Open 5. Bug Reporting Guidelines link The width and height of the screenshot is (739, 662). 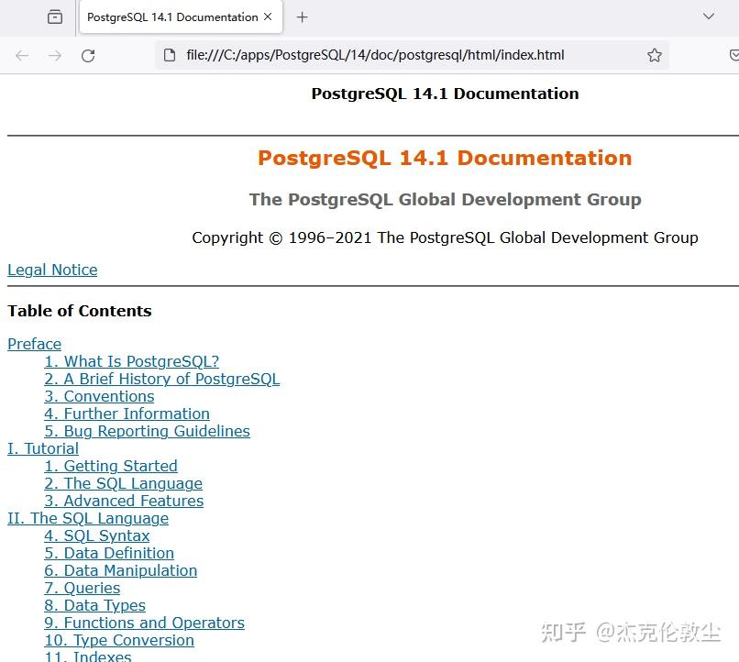(x=147, y=431)
